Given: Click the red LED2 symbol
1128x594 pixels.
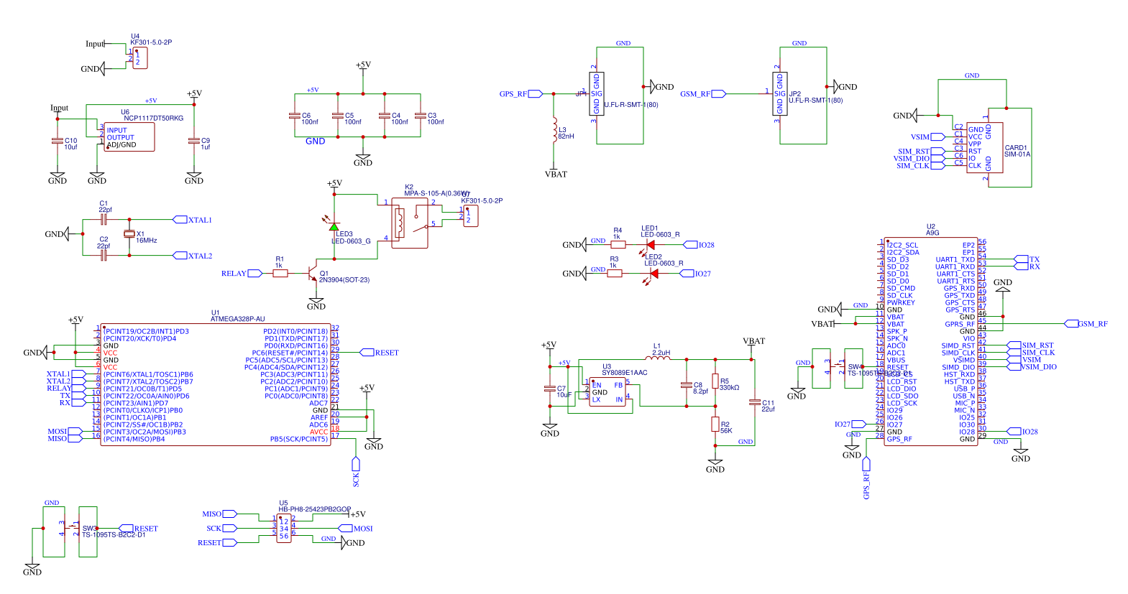Looking at the screenshot, I should tap(654, 274).
